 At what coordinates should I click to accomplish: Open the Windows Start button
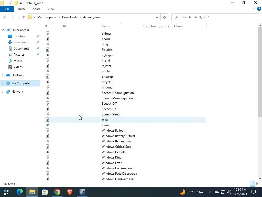coord(6,192)
